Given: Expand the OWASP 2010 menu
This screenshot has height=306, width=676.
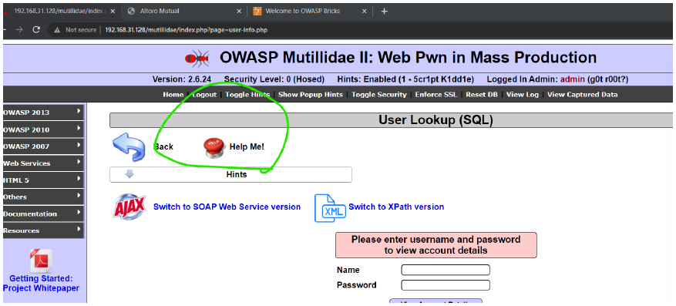Looking at the screenshot, I should coord(43,129).
